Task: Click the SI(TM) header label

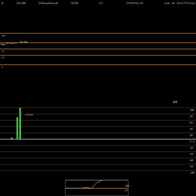Action: 74,3
